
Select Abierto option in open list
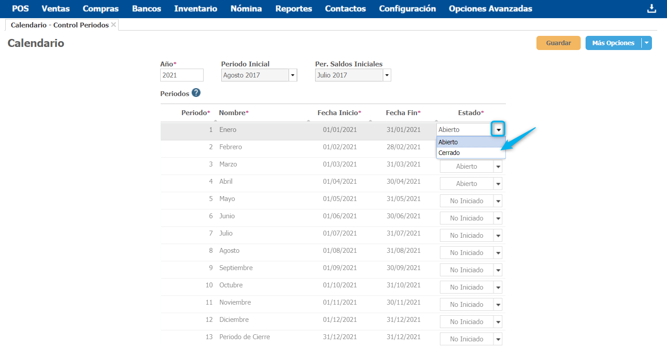(x=448, y=142)
